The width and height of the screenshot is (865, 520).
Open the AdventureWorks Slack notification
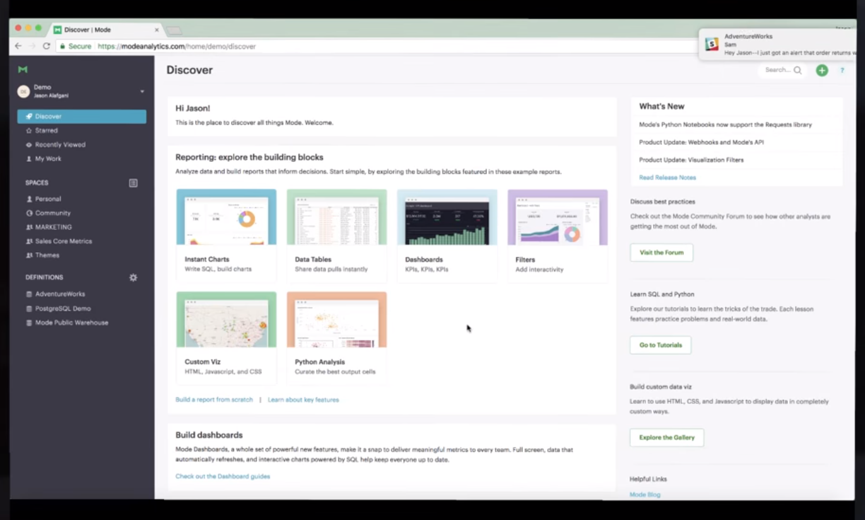click(777, 45)
